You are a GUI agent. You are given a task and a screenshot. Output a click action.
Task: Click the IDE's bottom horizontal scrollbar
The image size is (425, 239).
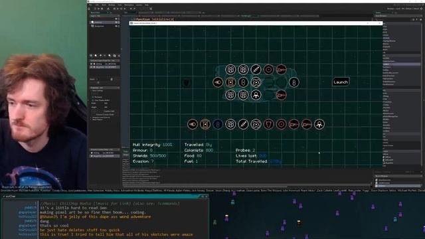(x=205, y=187)
